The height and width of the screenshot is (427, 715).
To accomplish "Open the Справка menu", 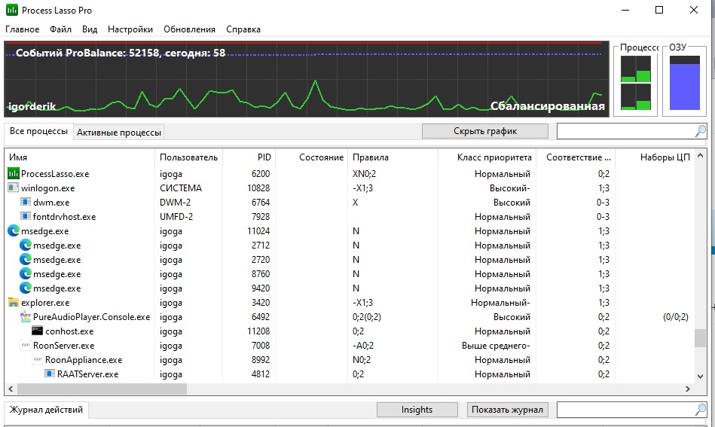I will [243, 29].
